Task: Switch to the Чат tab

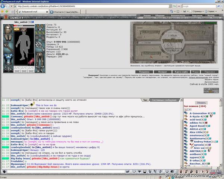Action: (x=145, y=100)
